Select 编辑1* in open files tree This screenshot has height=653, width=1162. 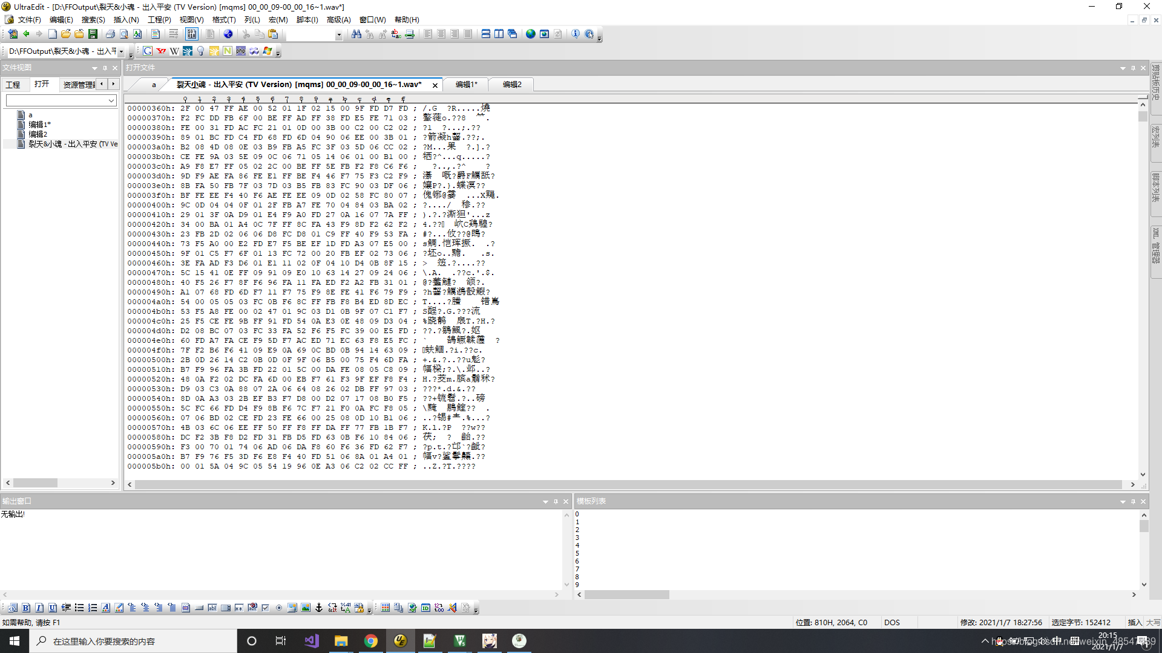pyautogui.click(x=39, y=125)
